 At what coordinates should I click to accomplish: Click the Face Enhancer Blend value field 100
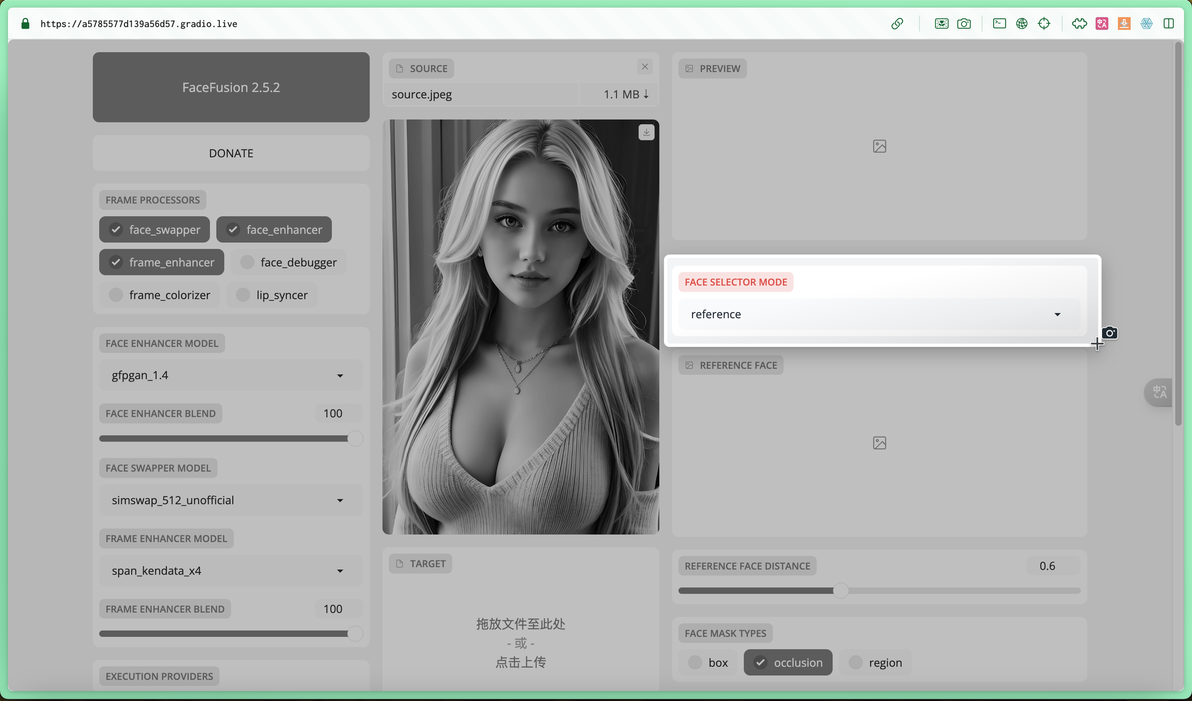(338, 413)
